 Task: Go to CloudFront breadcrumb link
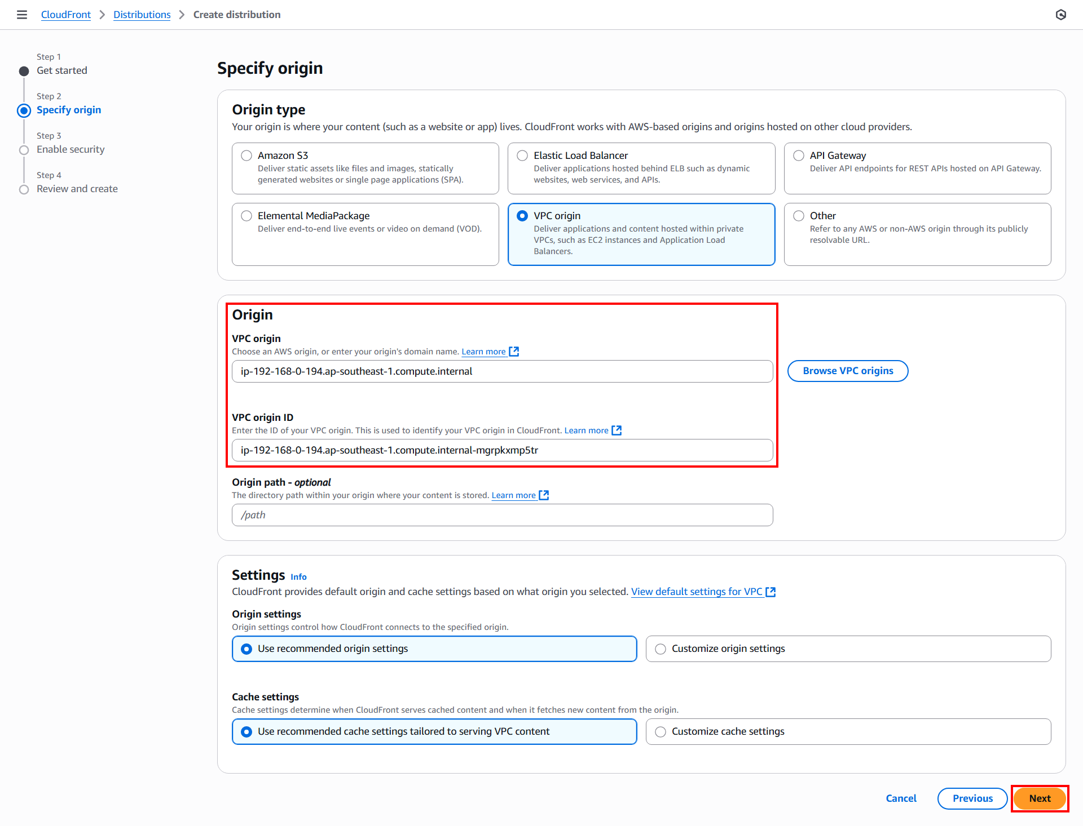65,15
